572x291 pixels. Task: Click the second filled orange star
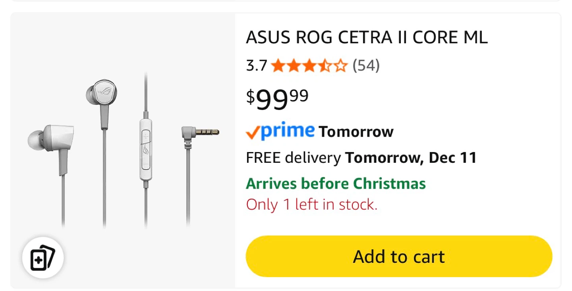(x=293, y=66)
